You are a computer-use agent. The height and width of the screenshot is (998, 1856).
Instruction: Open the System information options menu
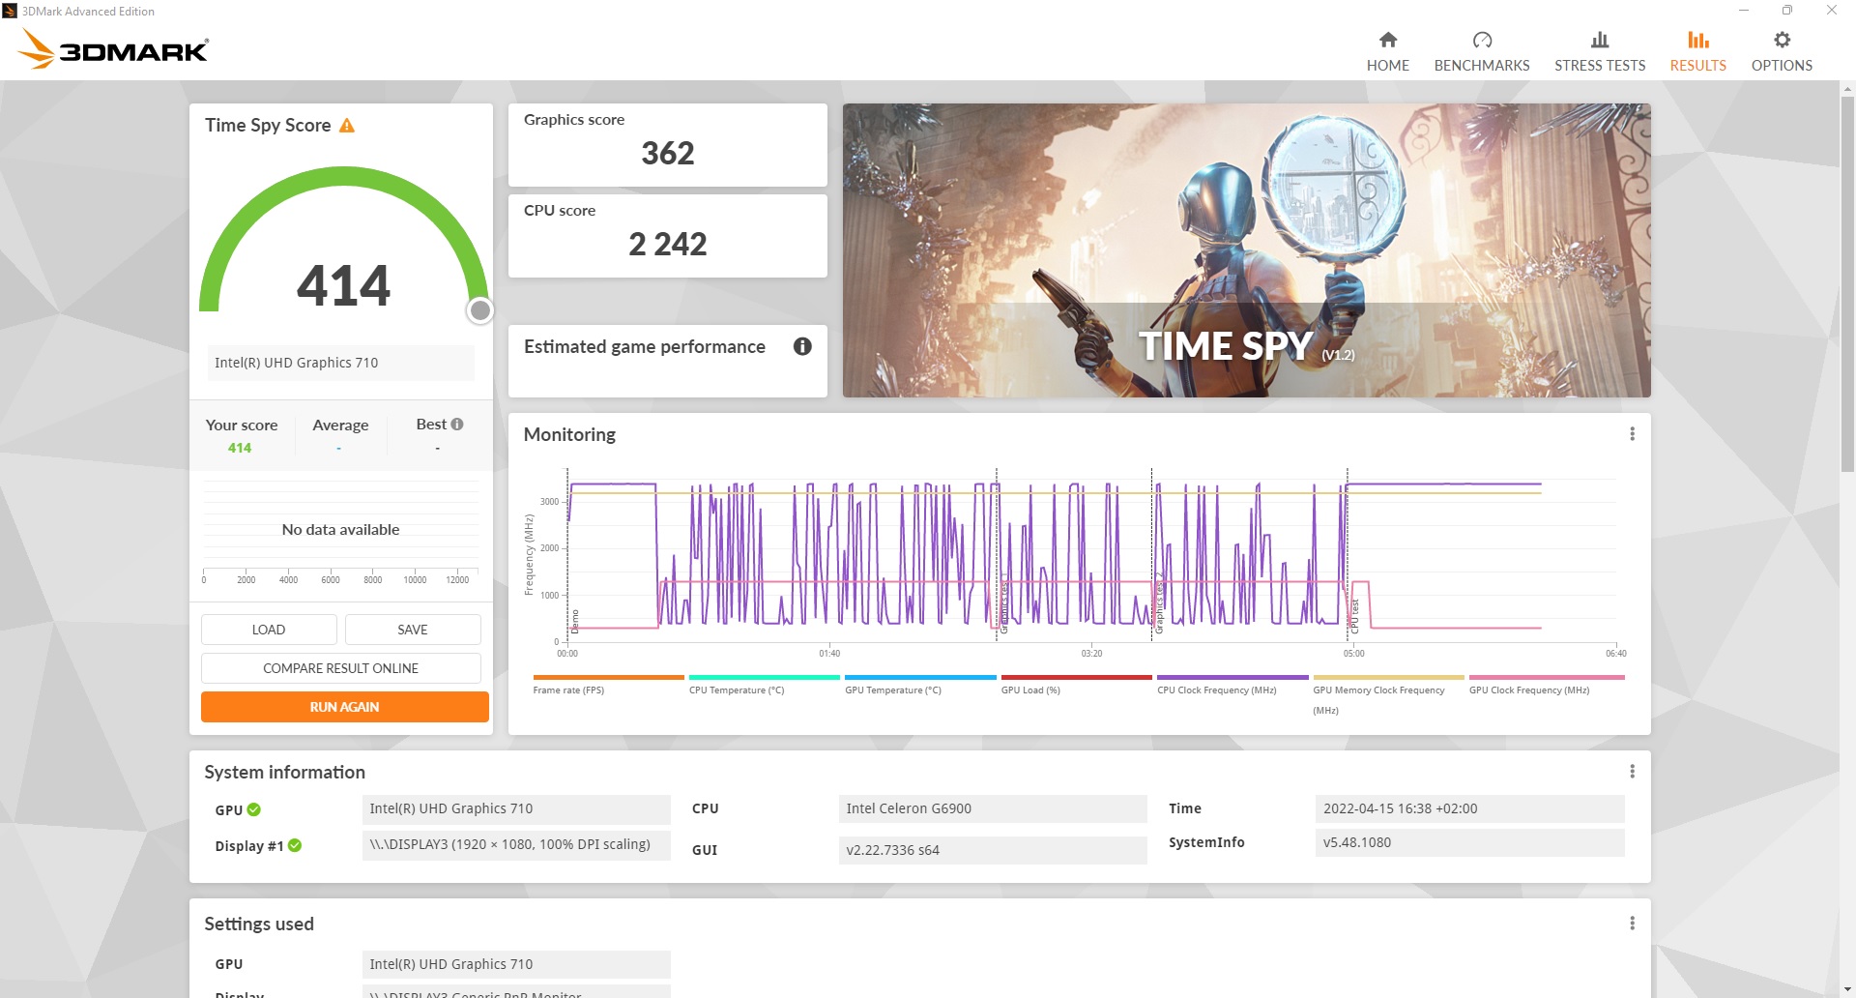pos(1632,772)
